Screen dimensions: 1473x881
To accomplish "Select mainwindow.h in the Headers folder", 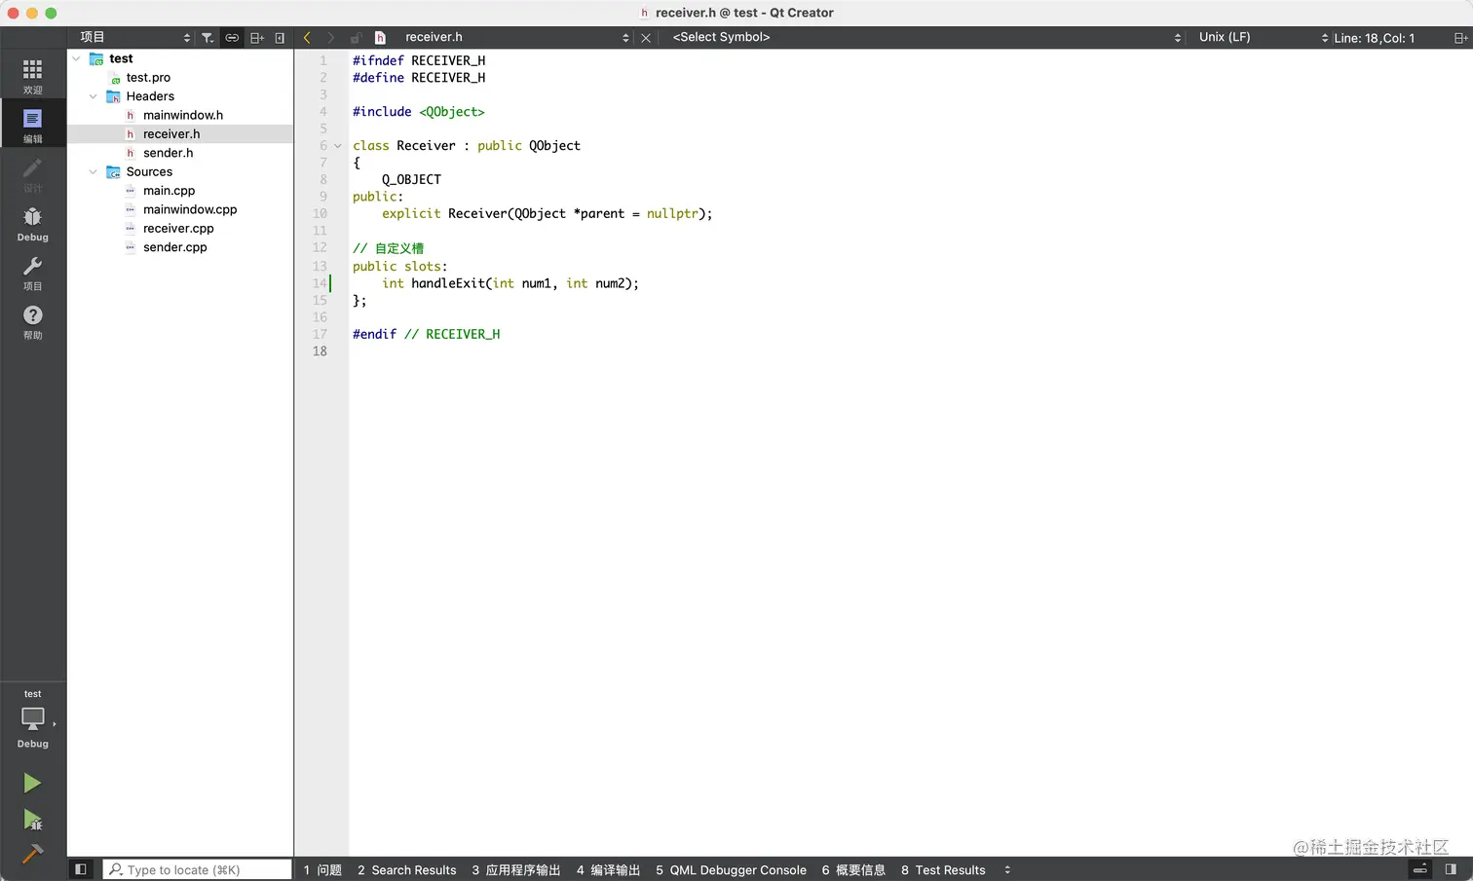I will pyautogui.click(x=183, y=115).
